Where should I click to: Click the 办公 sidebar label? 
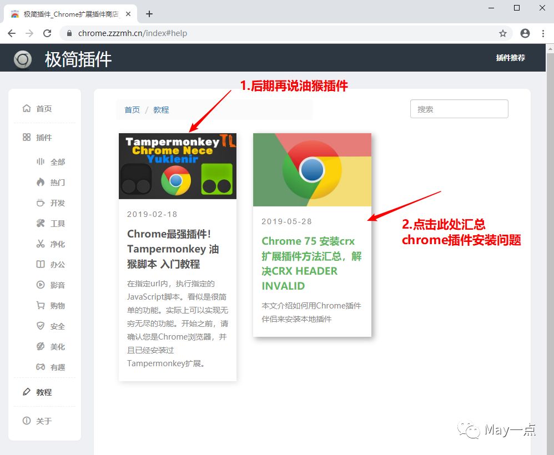pyautogui.click(x=58, y=265)
